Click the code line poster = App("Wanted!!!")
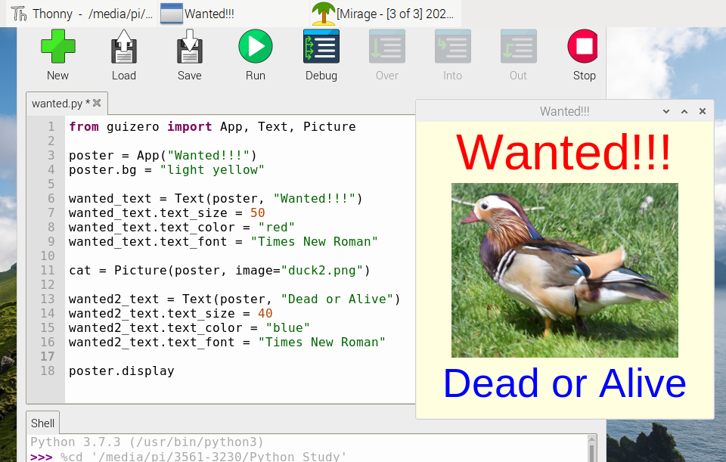The height and width of the screenshot is (462, 726). click(163, 155)
